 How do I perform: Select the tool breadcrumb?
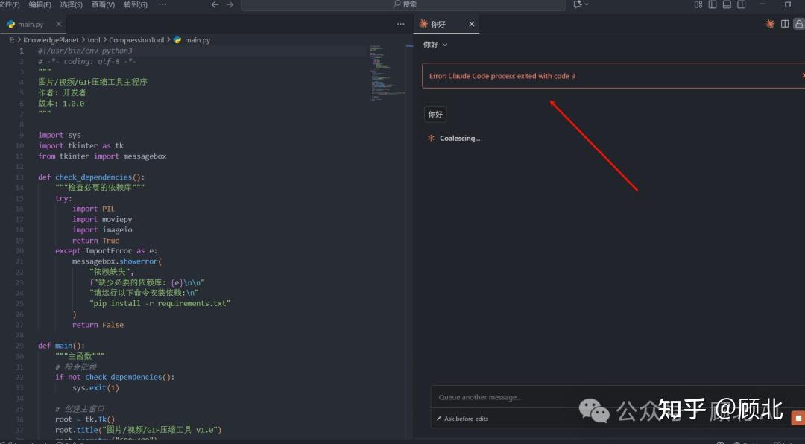tap(93, 40)
